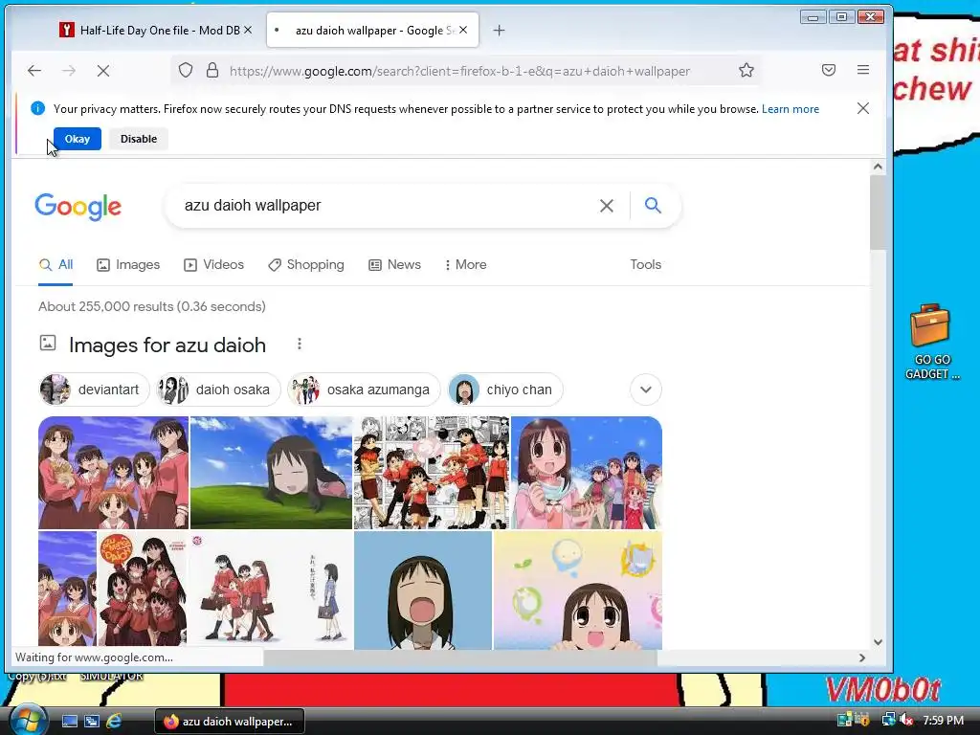
Task: Filter images by deviantart chip
Action: 95,390
